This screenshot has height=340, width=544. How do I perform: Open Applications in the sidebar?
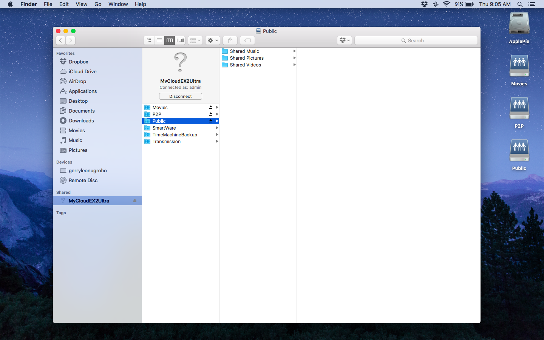(97, 91)
